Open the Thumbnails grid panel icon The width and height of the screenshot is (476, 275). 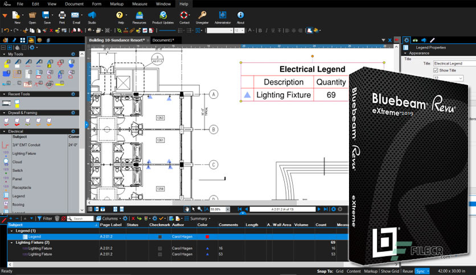tap(22, 40)
